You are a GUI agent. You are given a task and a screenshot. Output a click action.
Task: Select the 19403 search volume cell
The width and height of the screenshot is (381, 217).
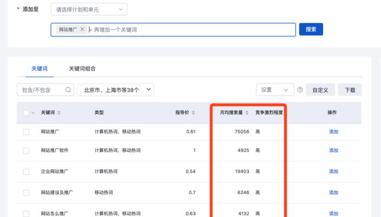pyautogui.click(x=242, y=171)
